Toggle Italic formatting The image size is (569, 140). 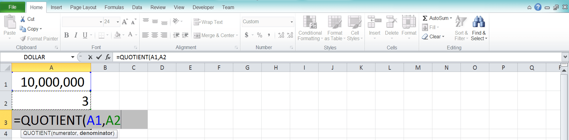tap(76, 35)
